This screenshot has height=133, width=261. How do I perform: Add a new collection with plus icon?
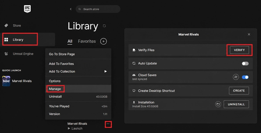tap(104, 41)
